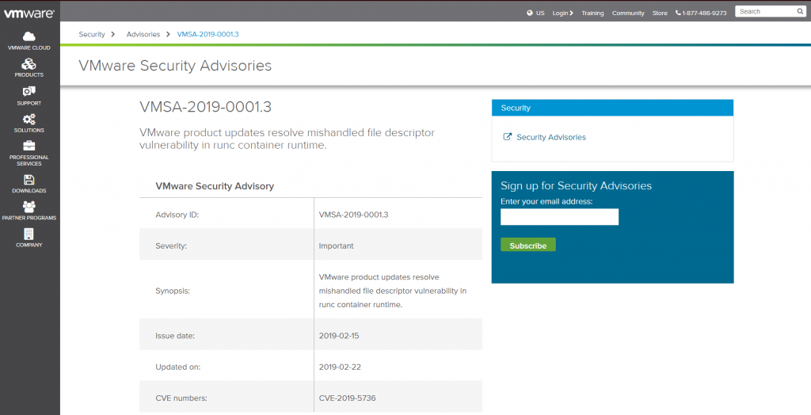
Task: Click the Advisories breadcrumb
Action: click(x=143, y=34)
